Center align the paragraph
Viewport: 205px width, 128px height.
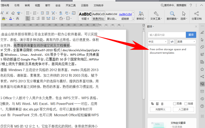pos(33,18)
